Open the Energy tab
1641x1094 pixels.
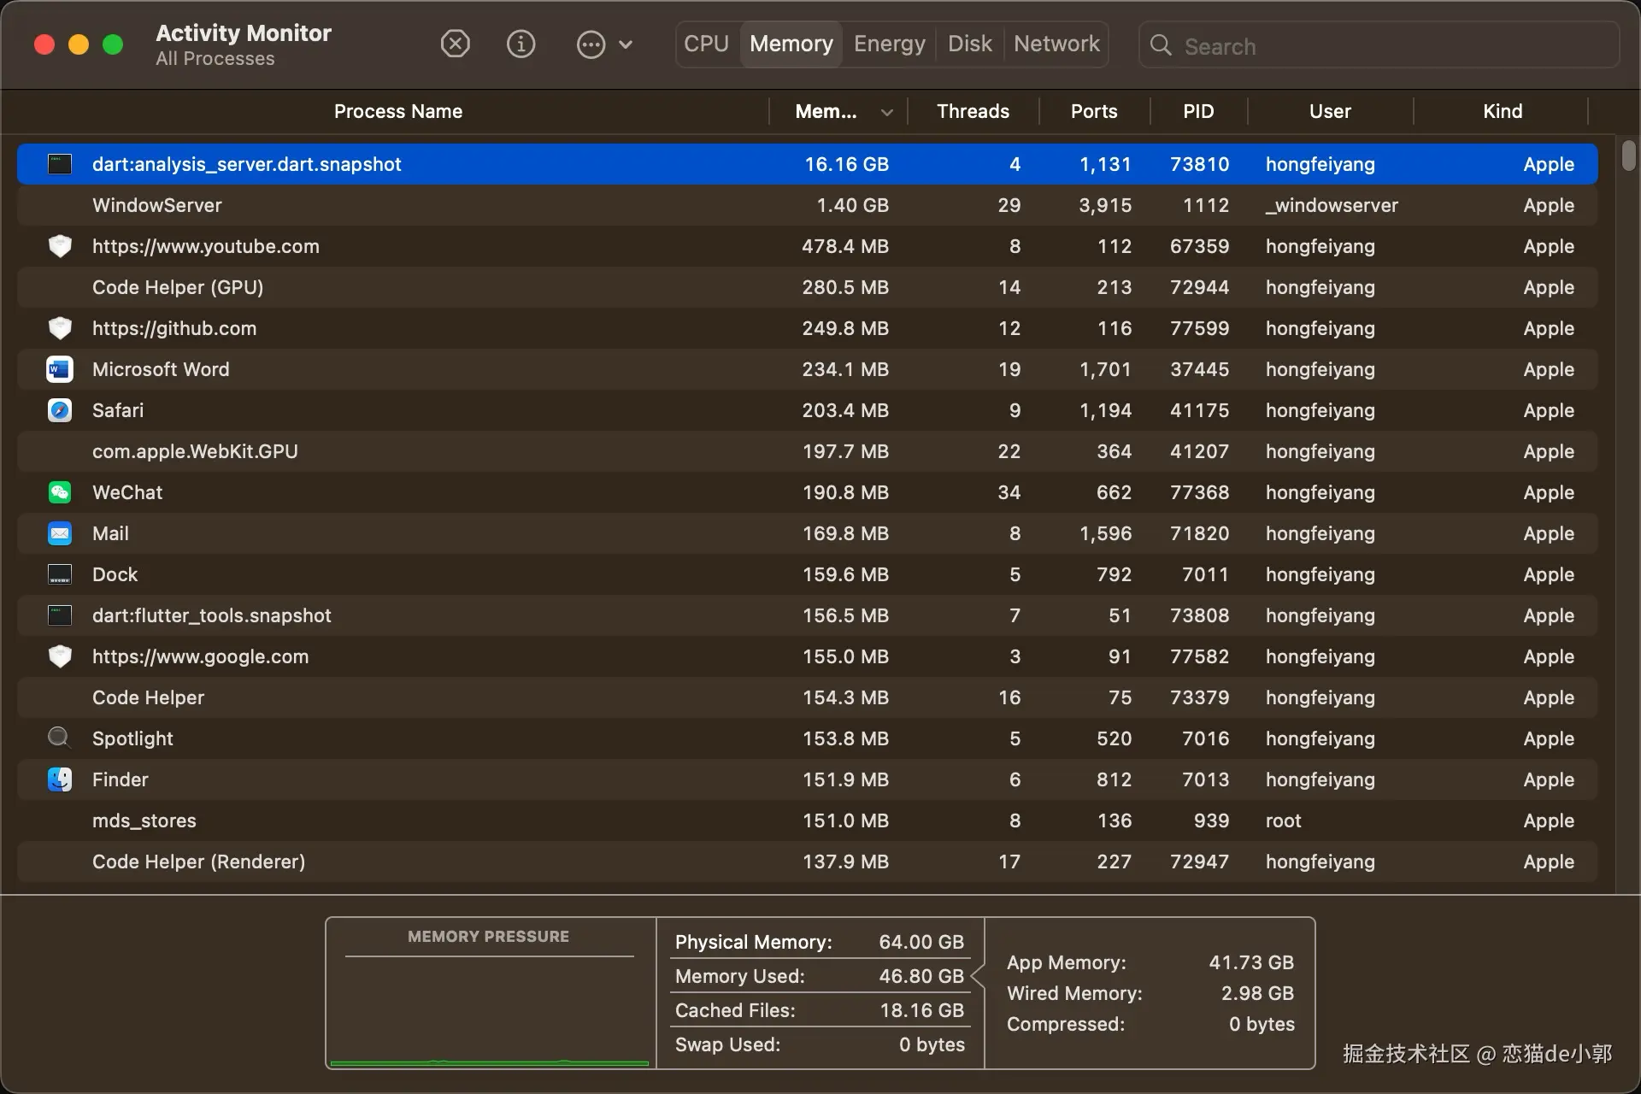pos(889,44)
